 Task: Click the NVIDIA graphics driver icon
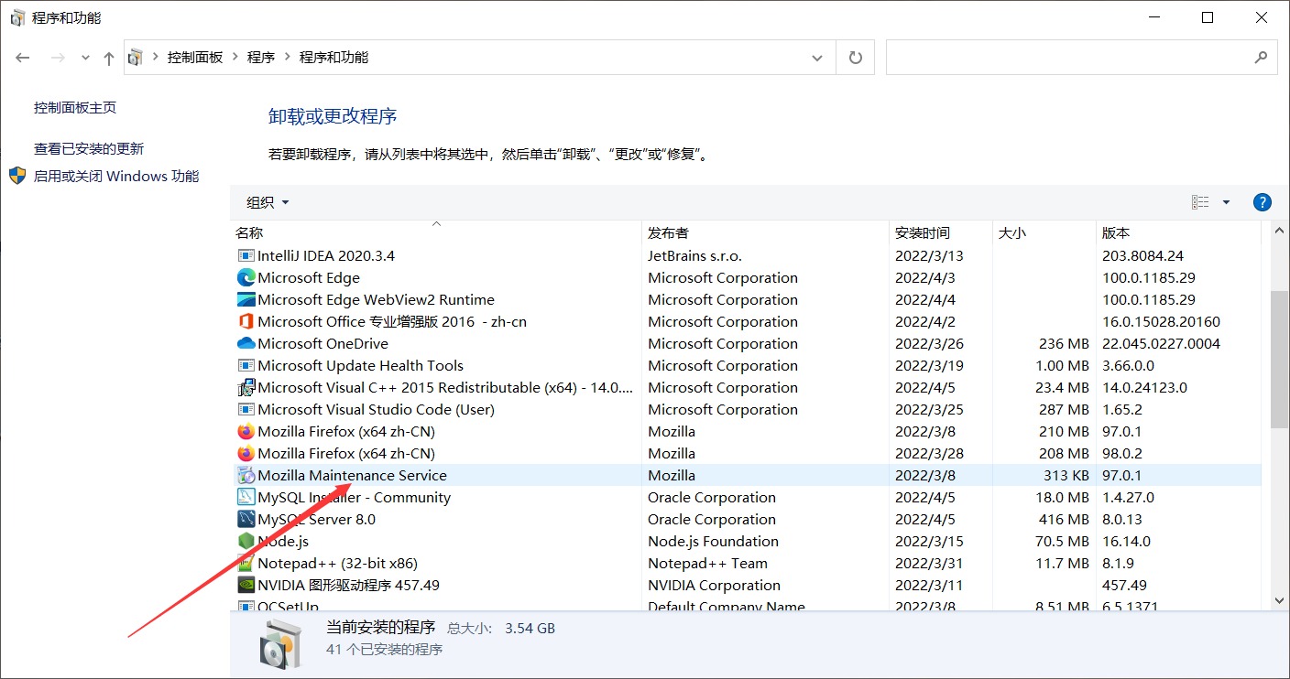tap(246, 586)
